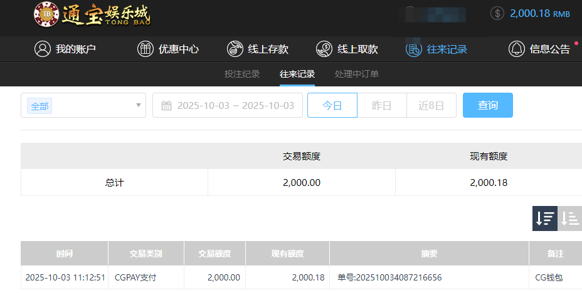Open 优惠中心 gift icon
The image size is (582, 293).
(x=145, y=49)
